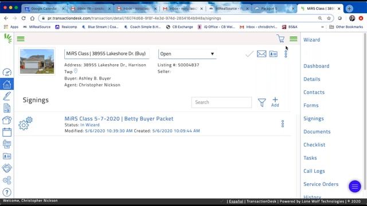This screenshot has width=367, height=206.
Task: Open the transaction header three-dot menu
Action: click(x=286, y=54)
